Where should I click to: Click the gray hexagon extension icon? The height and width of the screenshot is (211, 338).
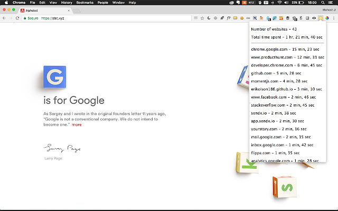pos(215,18)
